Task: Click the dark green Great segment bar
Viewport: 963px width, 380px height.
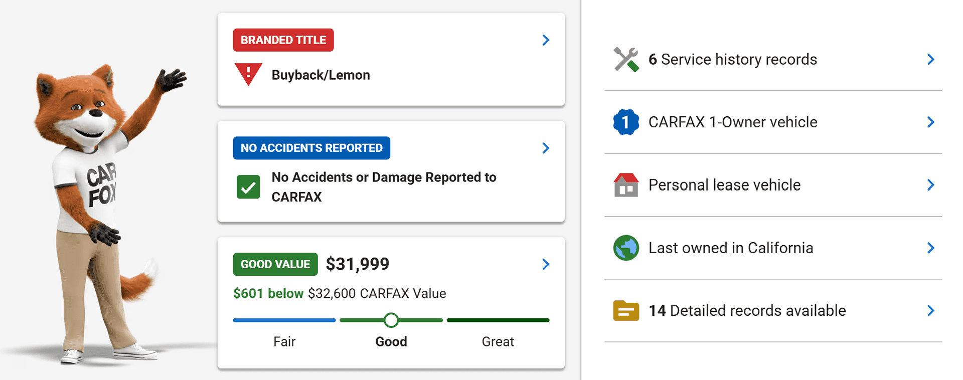Action: click(x=498, y=320)
